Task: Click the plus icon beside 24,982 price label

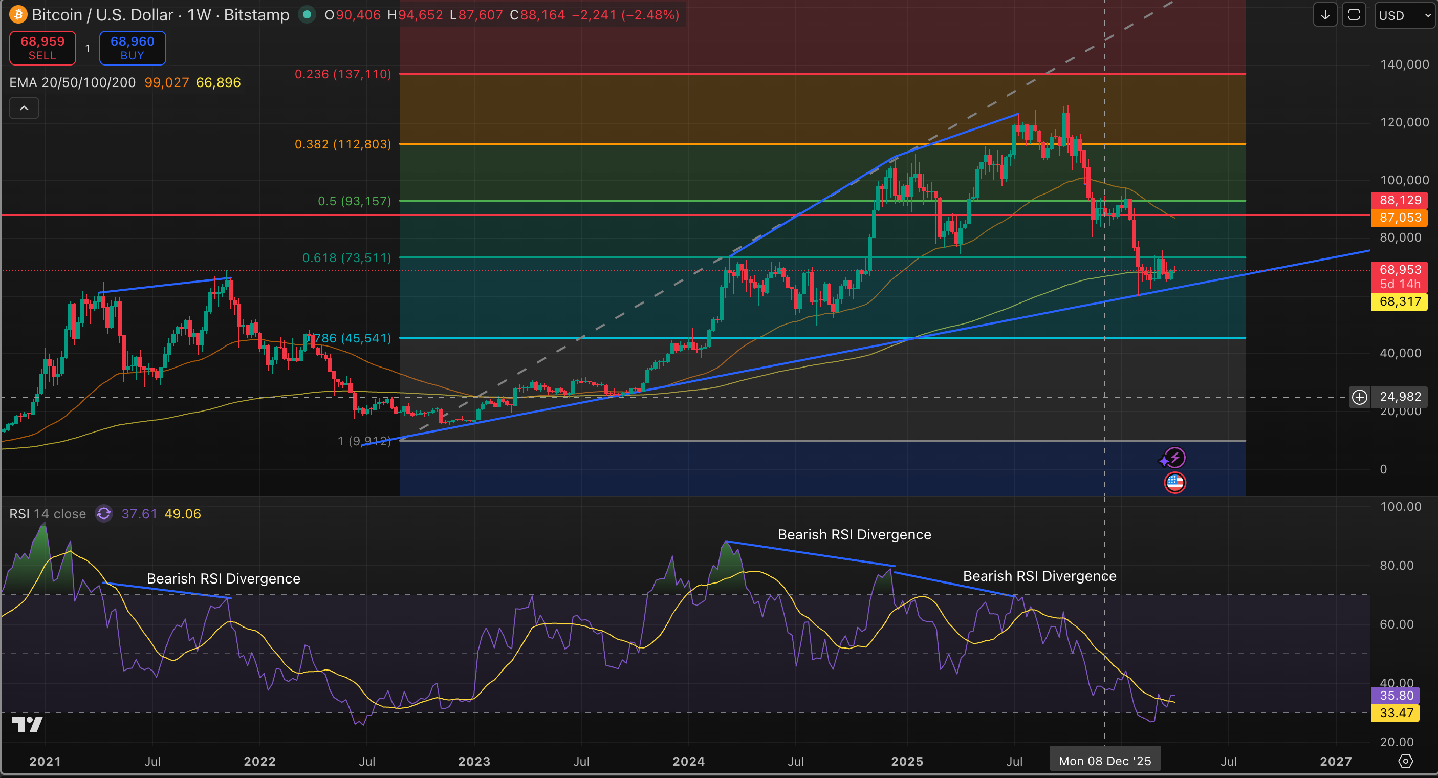Action: 1359,397
